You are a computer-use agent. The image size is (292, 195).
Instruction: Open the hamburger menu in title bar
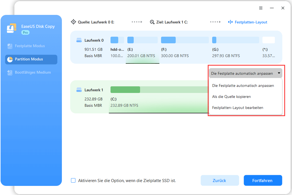point(261,8)
